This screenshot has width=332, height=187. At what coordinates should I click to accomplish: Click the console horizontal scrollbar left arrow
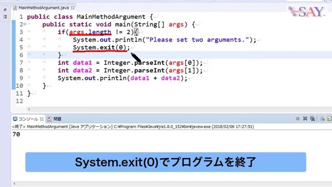pos(14,183)
